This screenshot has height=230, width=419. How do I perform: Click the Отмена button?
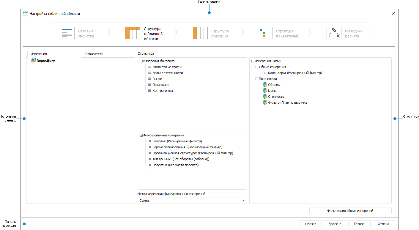coord(384,224)
